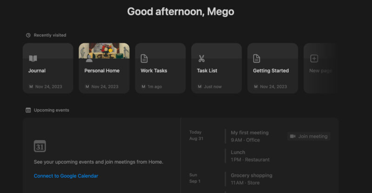This screenshot has width=372, height=193.
Task: Click the Upcoming events calendar icon
Action: tap(28, 110)
